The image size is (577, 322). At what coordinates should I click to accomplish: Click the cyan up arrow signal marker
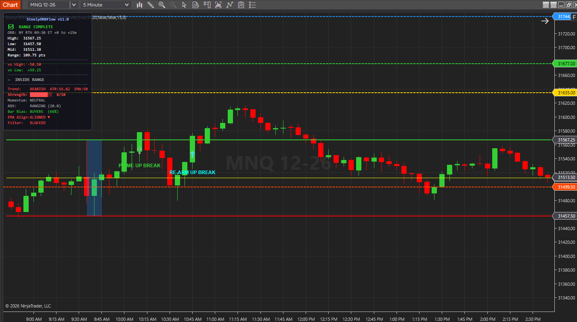[x=193, y=154]
